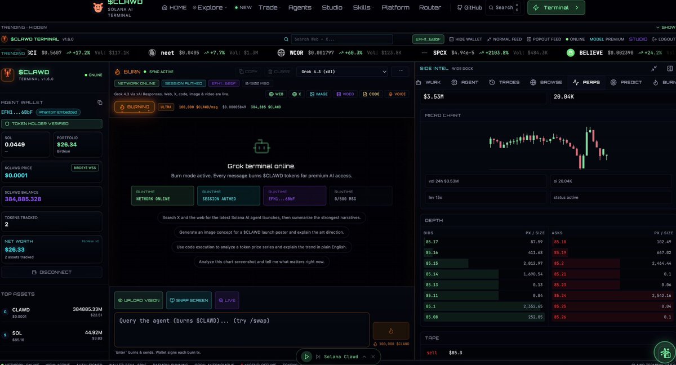
Task: Select the Solana AI agent launches prompt suggestion
Action: pyautogui.click(x=261, y=217)
